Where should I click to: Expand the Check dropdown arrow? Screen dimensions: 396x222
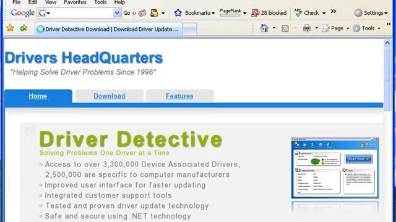(324, 13)
